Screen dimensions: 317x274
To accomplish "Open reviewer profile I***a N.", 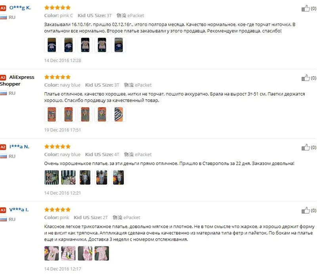I will point(19,147).
